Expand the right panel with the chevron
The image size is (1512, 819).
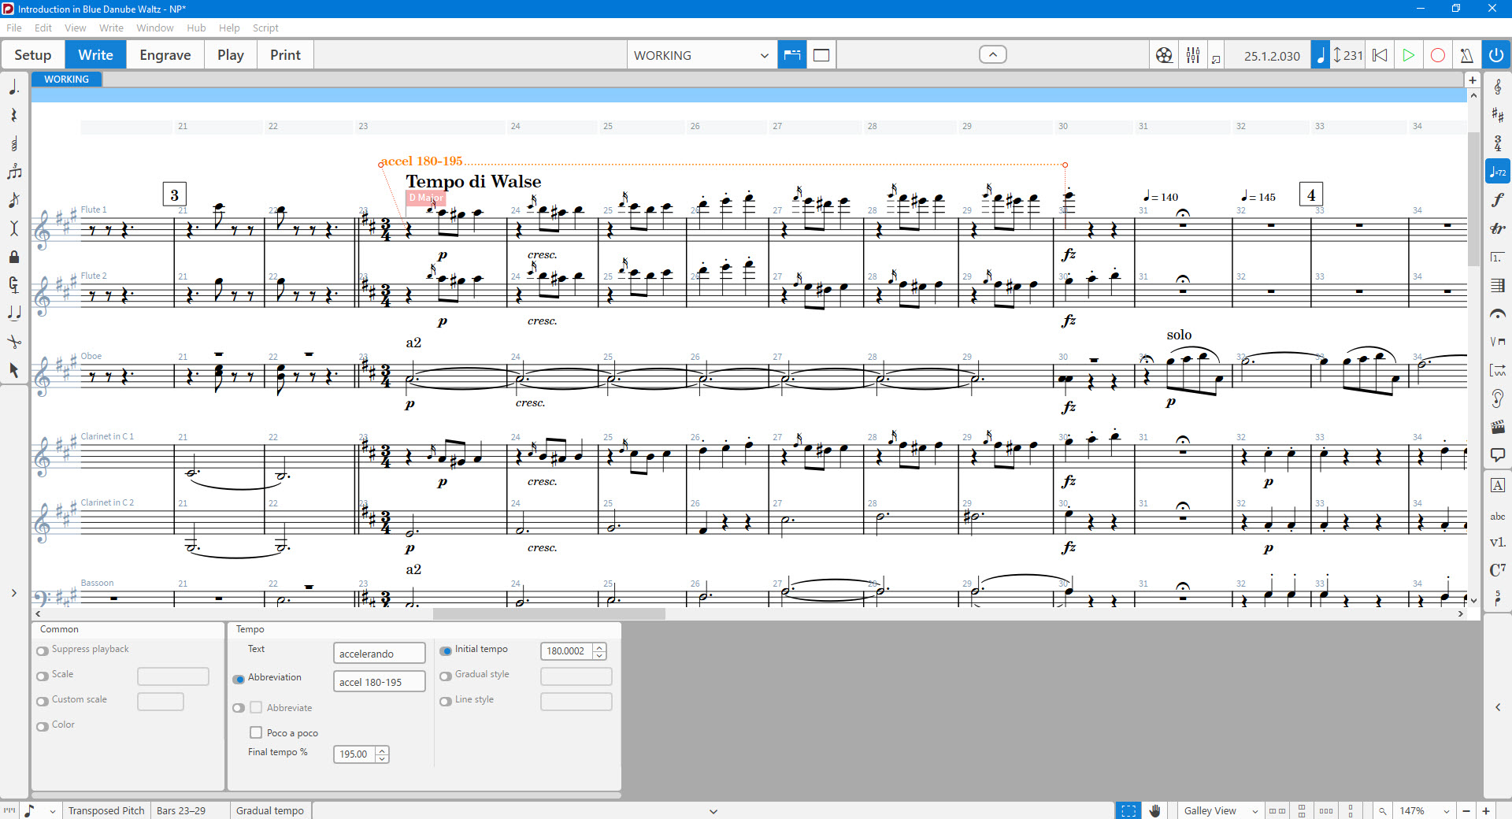coord(1498,707)
